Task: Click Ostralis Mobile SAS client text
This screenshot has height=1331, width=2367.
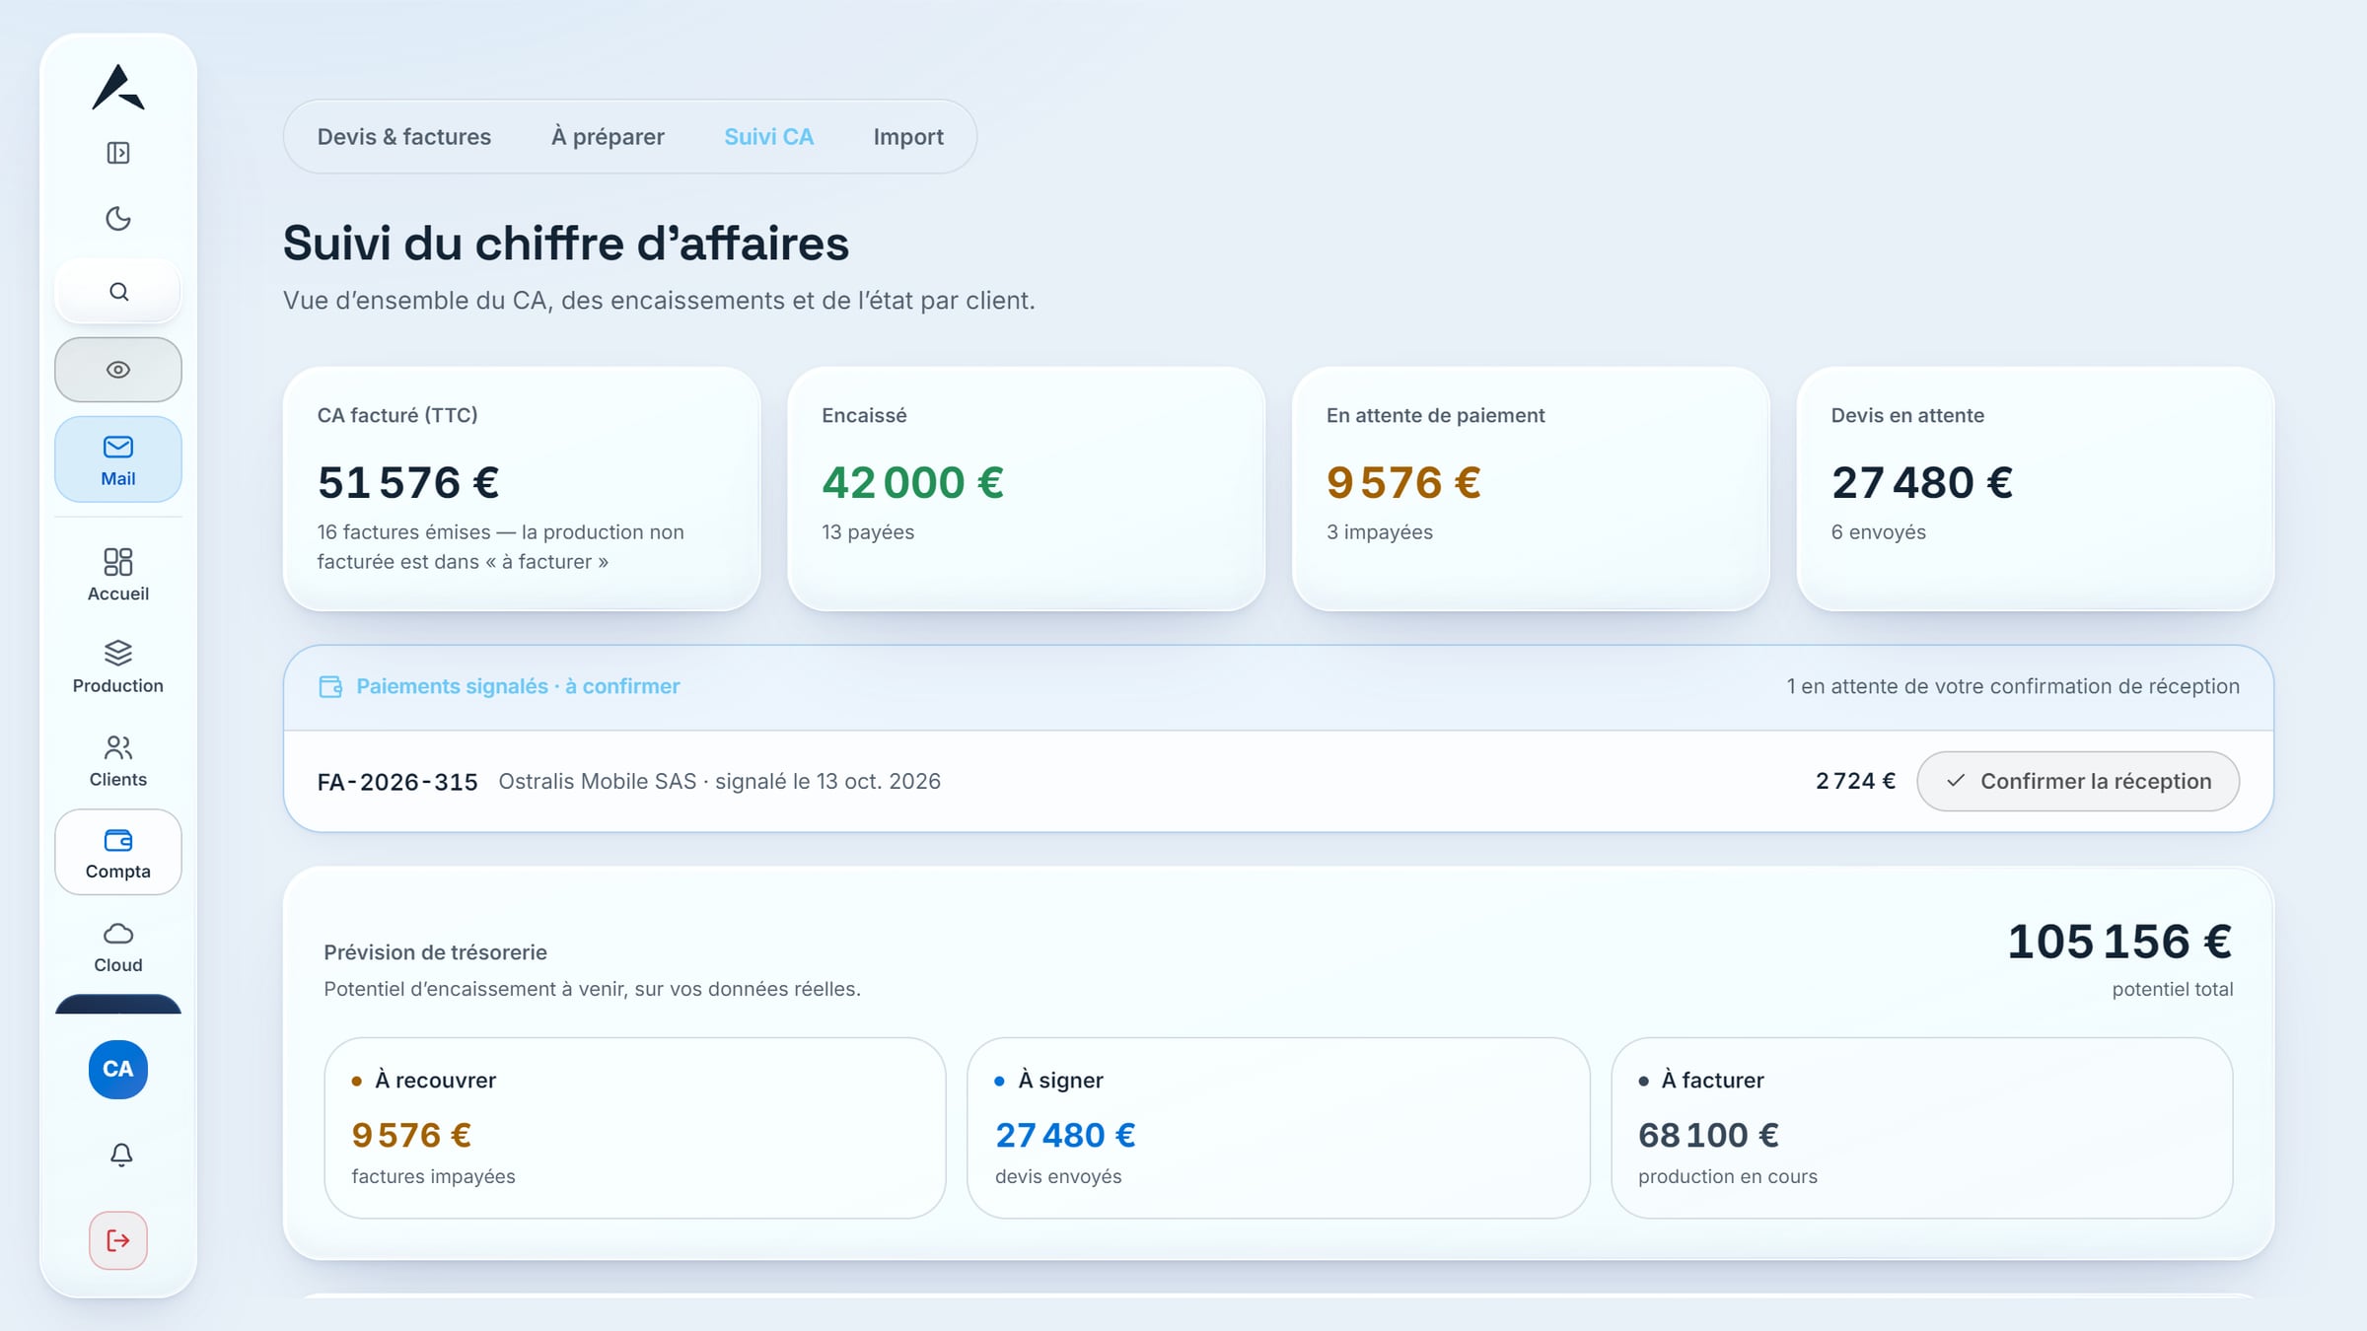Action: pos(598,781)
